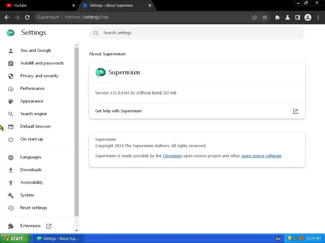This screenshot has width=325, height=243.
Task: Click the sidebar scrollbar down arrow
Action: pos(77,231)
